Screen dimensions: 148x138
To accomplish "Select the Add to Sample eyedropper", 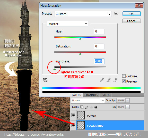I will click(108, 80).
